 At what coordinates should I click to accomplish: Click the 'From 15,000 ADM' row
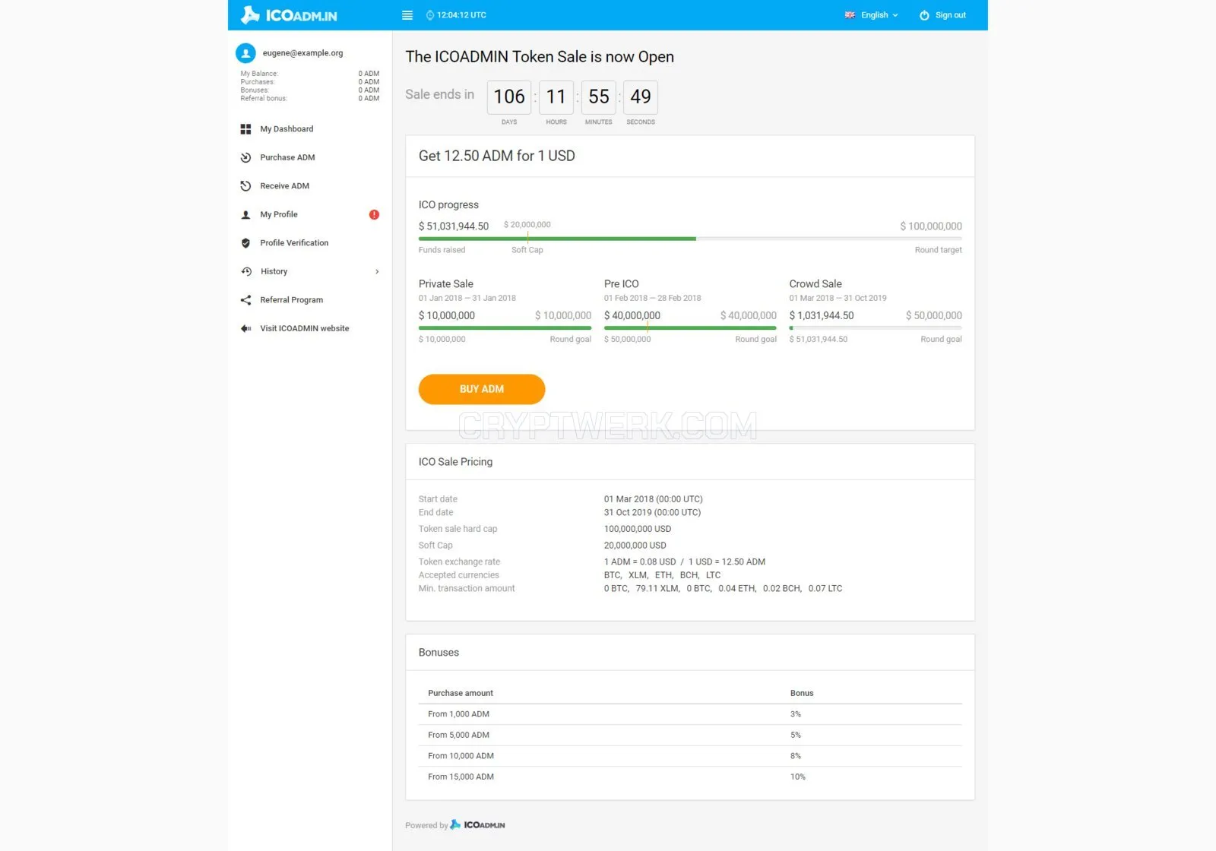[x=690, y=777]
